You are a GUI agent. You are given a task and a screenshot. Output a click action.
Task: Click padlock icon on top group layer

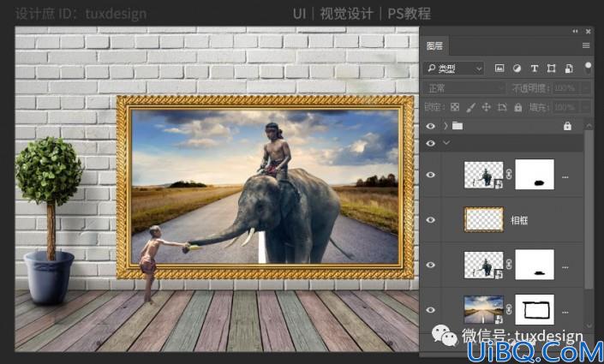coord(567,126)
